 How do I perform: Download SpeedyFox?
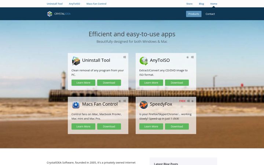(177, 126)
